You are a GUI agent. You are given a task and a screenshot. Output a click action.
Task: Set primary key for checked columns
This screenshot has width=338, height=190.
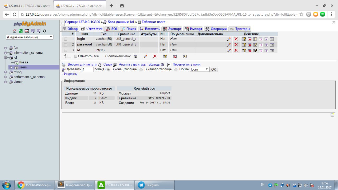click(x=165, y=56)
